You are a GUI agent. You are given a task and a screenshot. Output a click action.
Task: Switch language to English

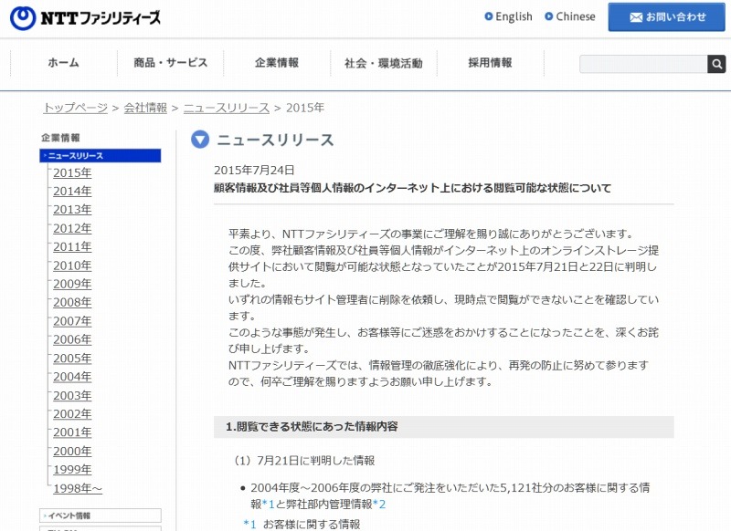[514, 16]
